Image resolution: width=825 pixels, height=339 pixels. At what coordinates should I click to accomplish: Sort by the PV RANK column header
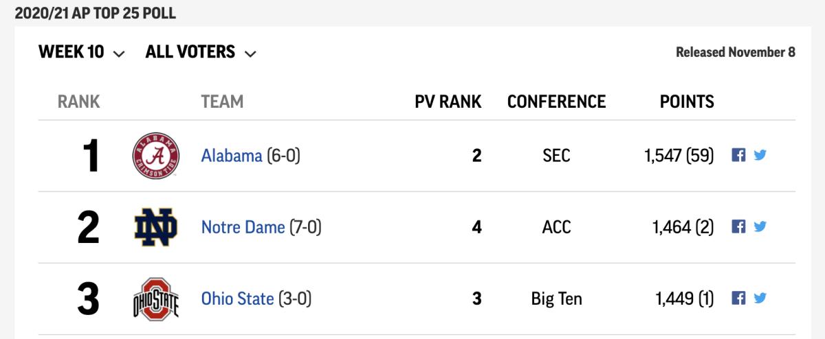click(x=448, y=102)
